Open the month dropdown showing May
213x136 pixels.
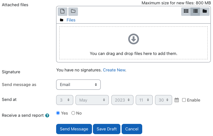point(92,100)
